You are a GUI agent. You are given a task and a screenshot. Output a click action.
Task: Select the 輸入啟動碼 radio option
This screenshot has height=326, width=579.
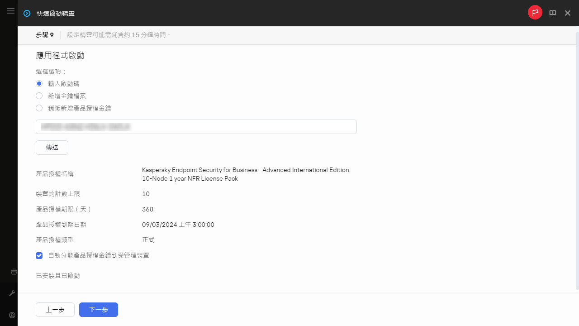[x=39, y=84]
